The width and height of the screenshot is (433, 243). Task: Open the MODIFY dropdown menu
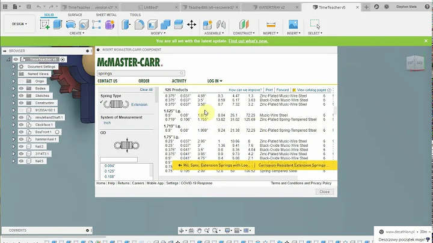(x=158, y=33)
